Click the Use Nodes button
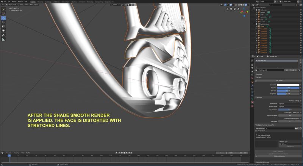 [x=279, y=80]
